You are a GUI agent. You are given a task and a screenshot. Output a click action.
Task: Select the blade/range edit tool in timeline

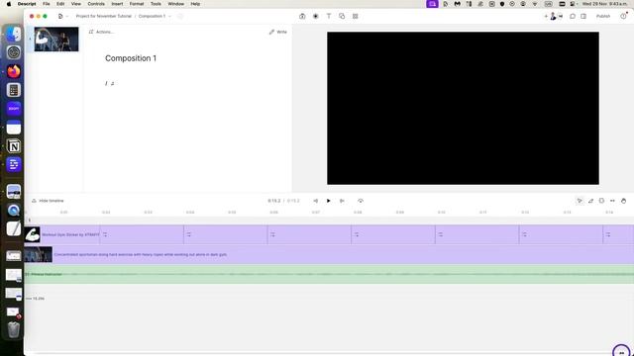(590, 201)
